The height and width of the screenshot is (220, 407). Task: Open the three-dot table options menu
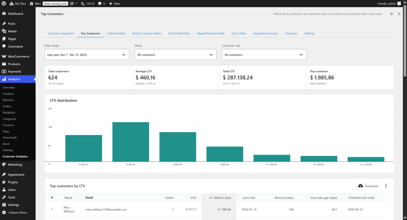click(x=386, y=186)
